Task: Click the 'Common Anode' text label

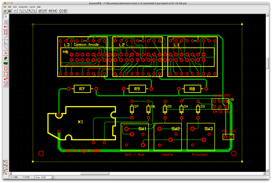Action: 86,45
